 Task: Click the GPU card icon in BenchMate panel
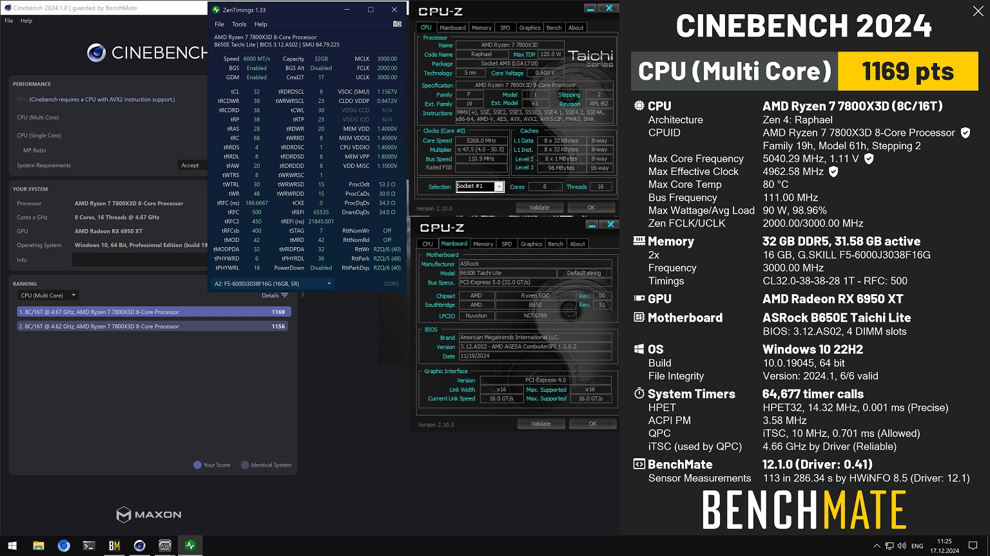(639, 298)
